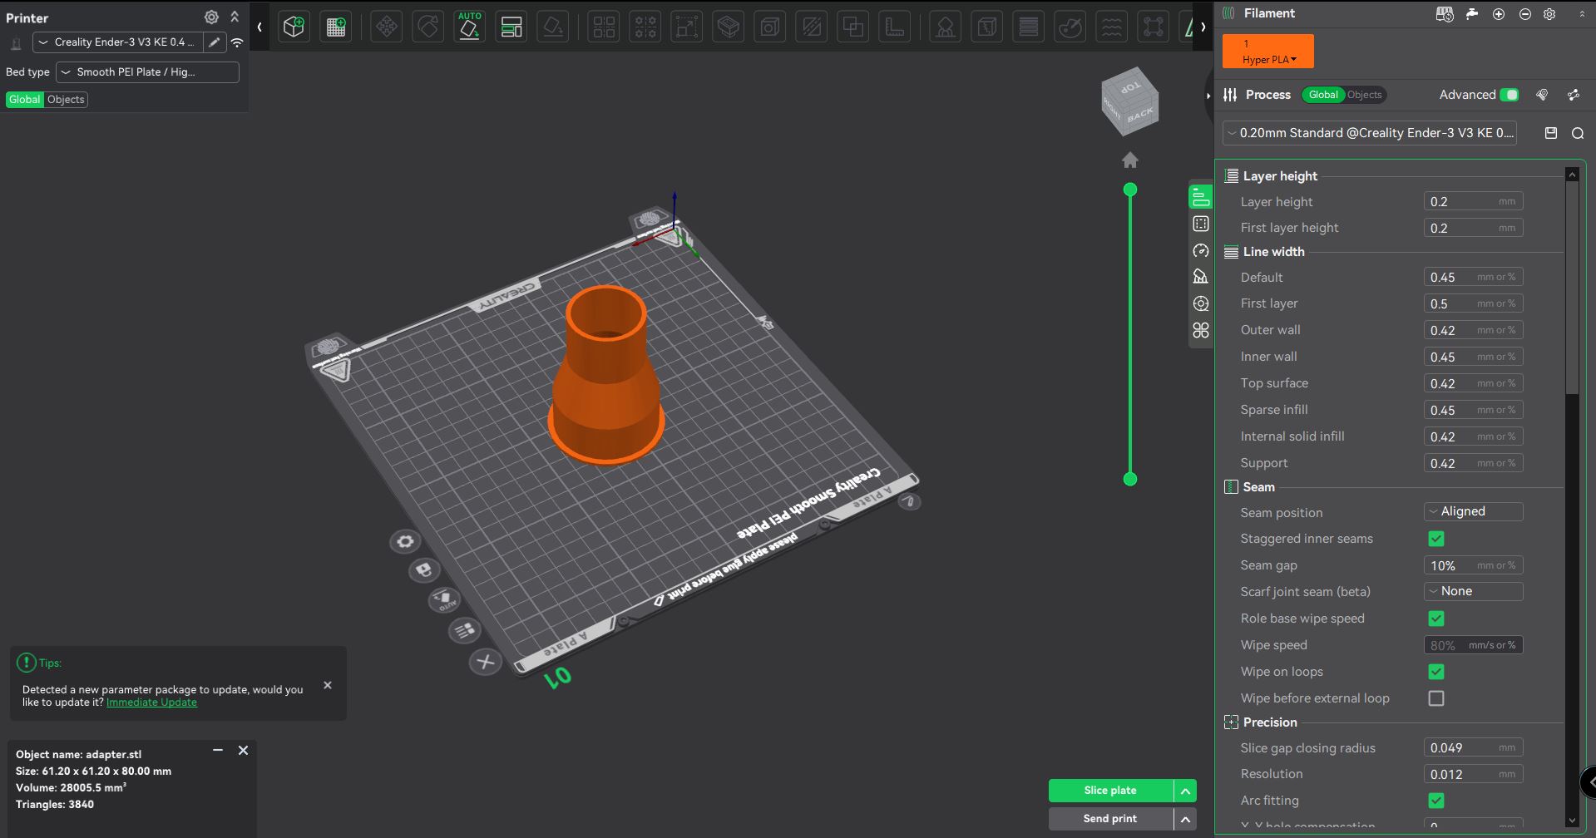Click the Slice plate button
This screenshot has width=1596, height=838.
click(1110, 791)
